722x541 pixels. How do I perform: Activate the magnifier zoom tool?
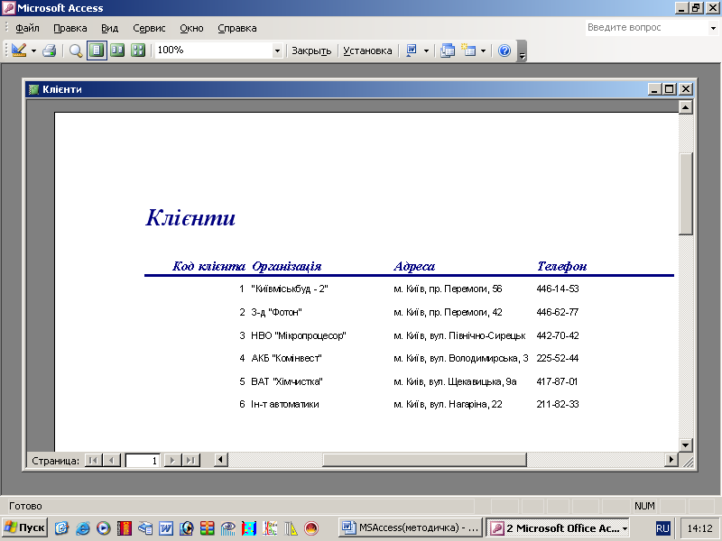coord(76,50)
